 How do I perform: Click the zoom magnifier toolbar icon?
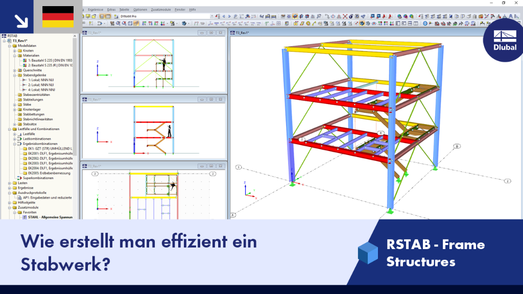click(118, 23)
